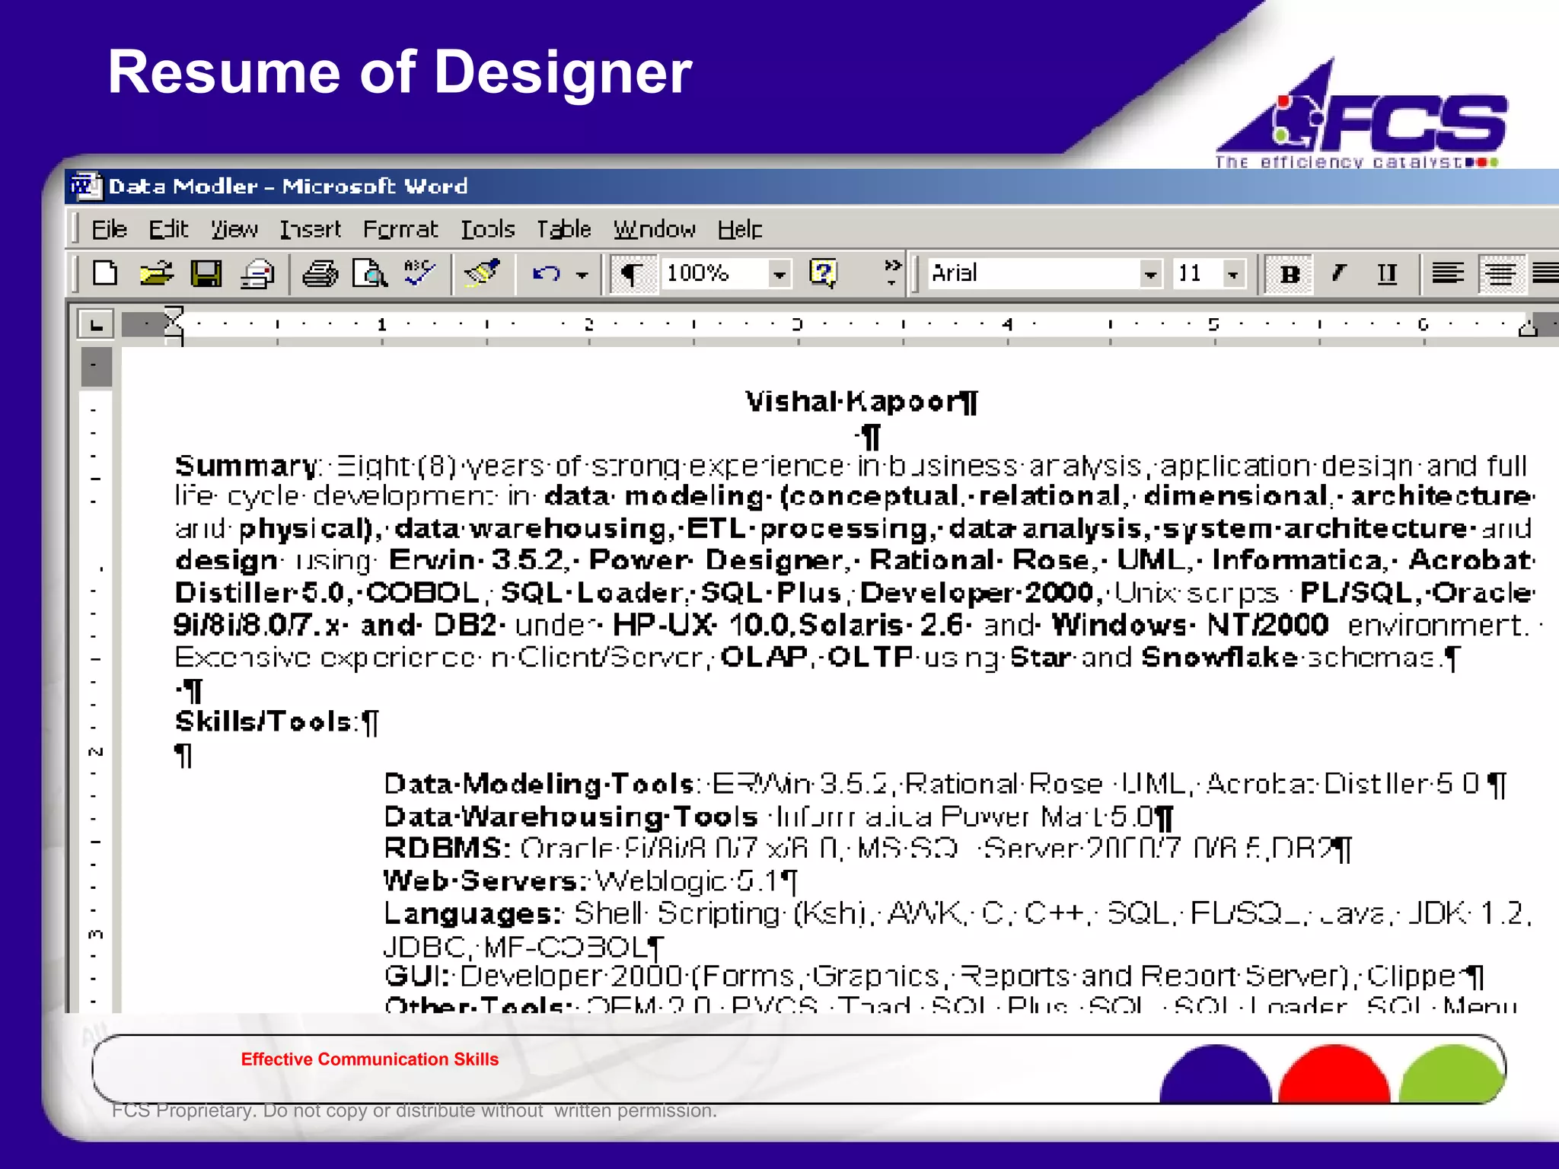Click the Web Servers line
Image resolution: width=1559 pixels, height=1169 pixels.
(591, 881)
